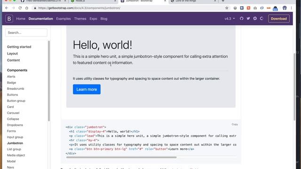Expand Getting started in sidebar

point(19,47)
